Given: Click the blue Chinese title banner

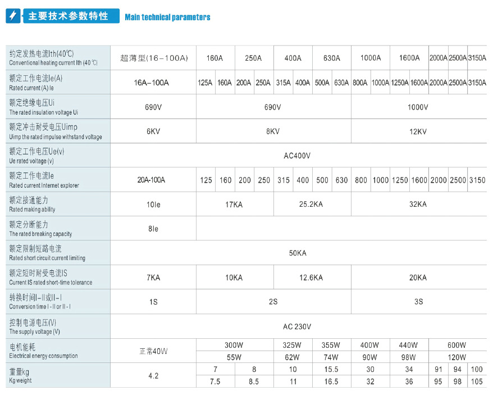Looking at the screenshot, I should [71, 16].
